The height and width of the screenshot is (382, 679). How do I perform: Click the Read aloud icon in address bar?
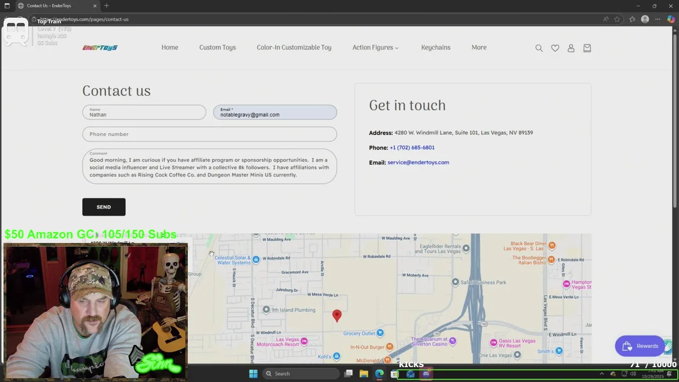pos(606,19)
